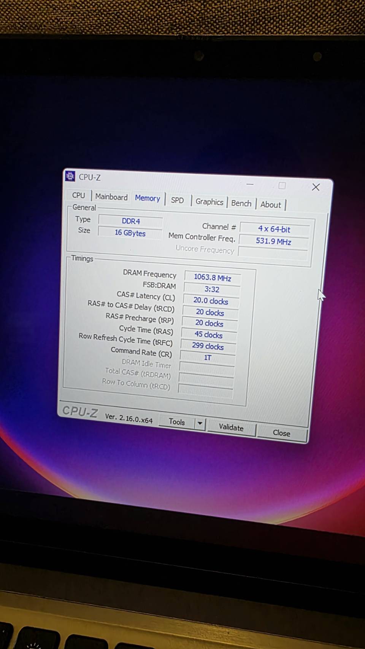Click the tRCD value next to RAS# to CAS# Delay

210,312
